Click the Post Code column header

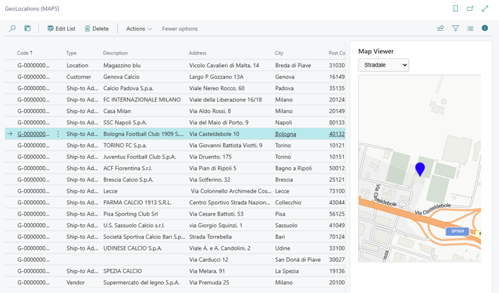coord(337,53)
